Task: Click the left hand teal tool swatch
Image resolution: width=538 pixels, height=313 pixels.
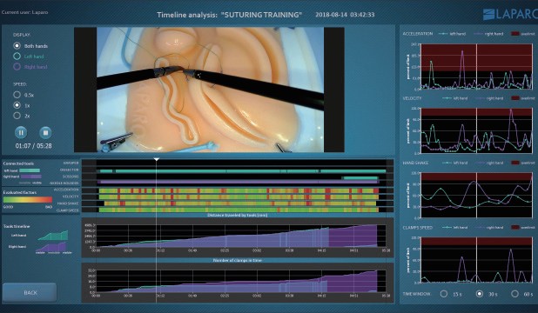Action: pos(30,170)
